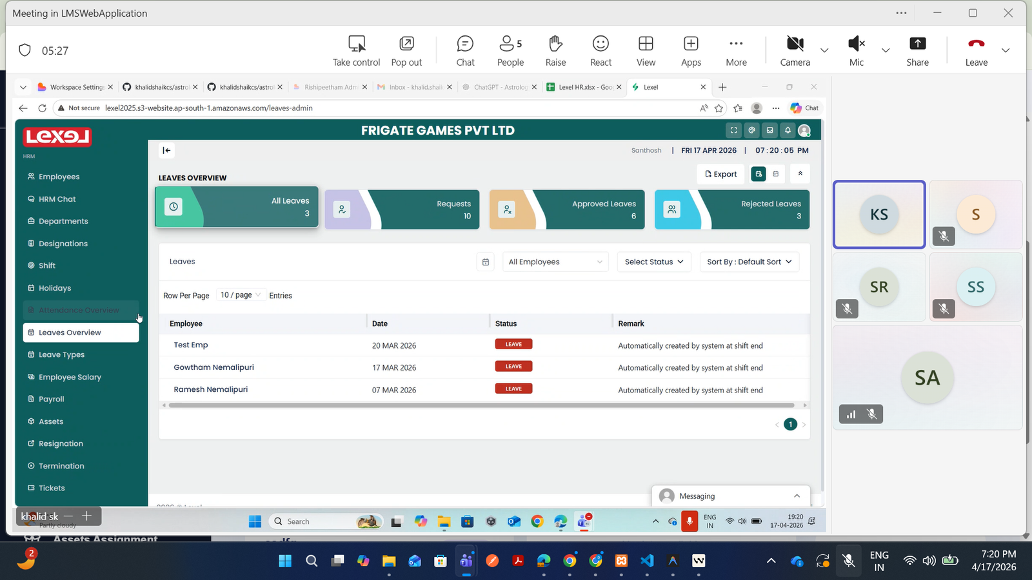1032x580 pixels.
Task: Pop out the shared content
Action: pos(406,50)
